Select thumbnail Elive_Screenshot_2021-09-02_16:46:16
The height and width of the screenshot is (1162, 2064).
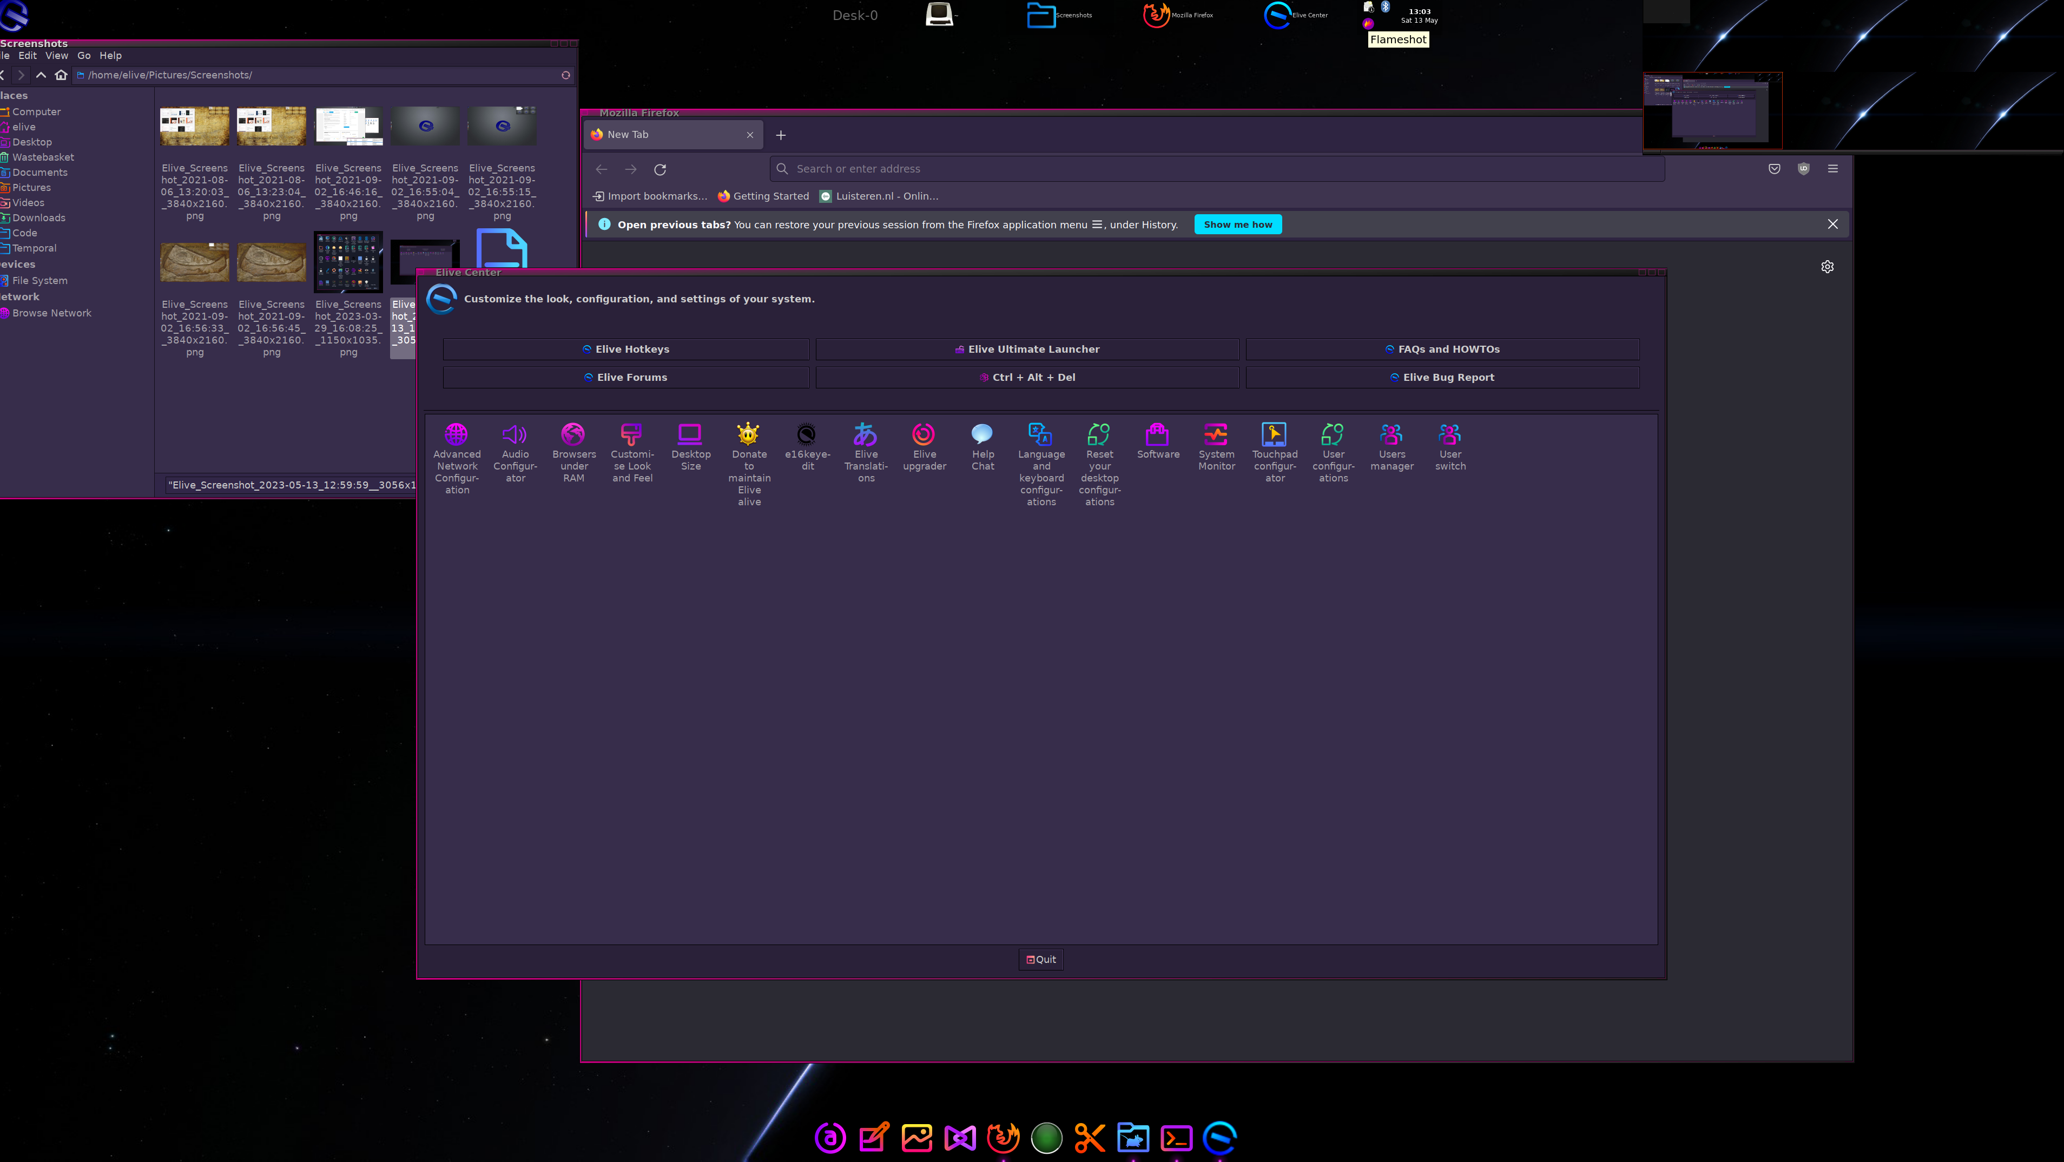tap(348, 127)
